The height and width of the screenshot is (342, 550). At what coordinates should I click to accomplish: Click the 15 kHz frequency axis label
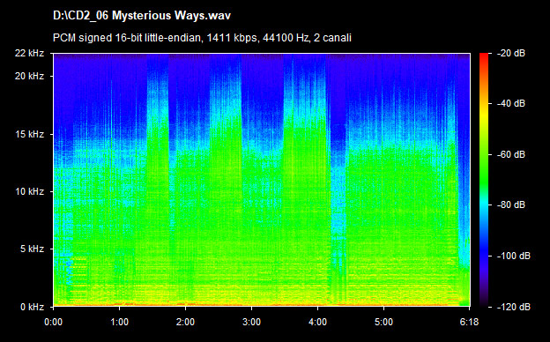[29, 134]
